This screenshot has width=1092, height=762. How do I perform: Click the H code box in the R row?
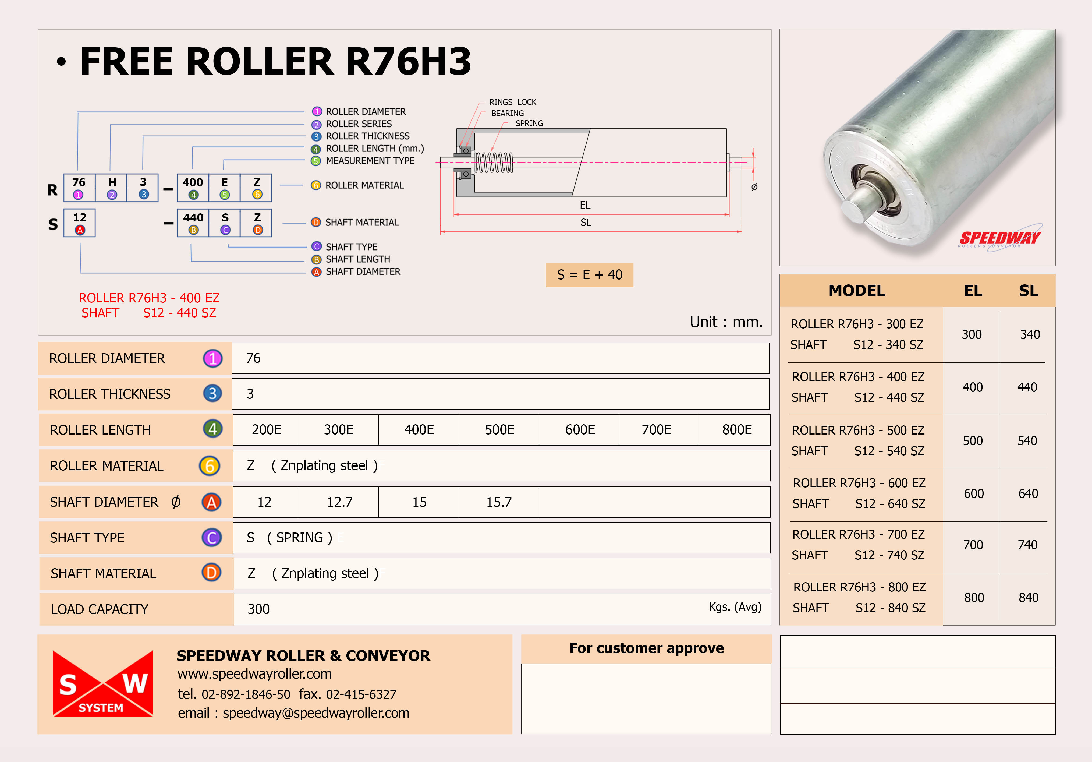tap(111, 188)
